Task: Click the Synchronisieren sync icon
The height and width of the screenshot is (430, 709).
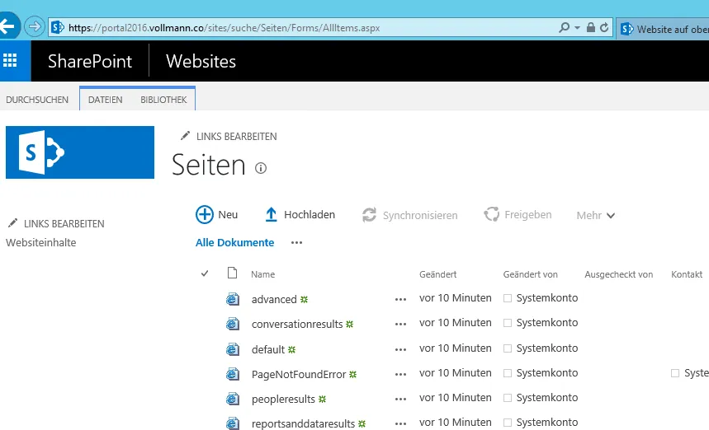Action: (x=369, y=215)
